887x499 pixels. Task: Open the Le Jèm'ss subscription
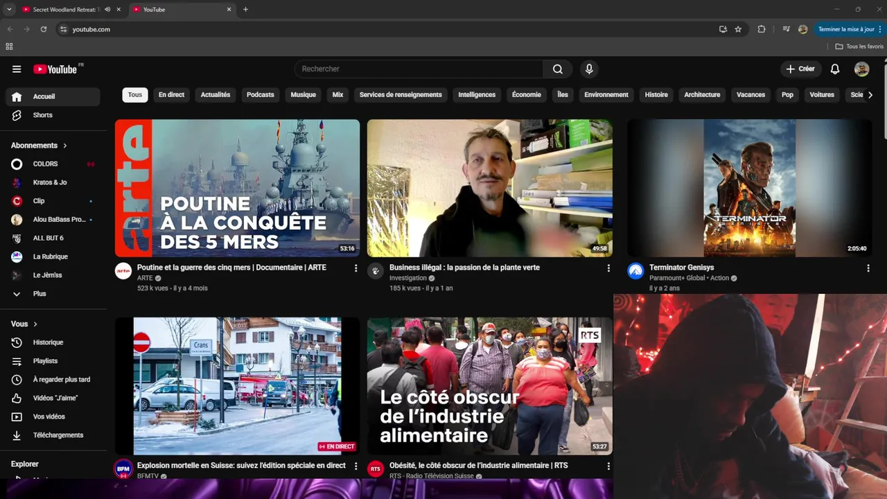point(53,275)
